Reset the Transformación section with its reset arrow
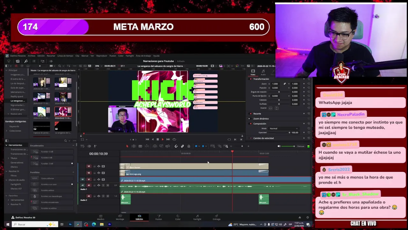 pos(309,79)
